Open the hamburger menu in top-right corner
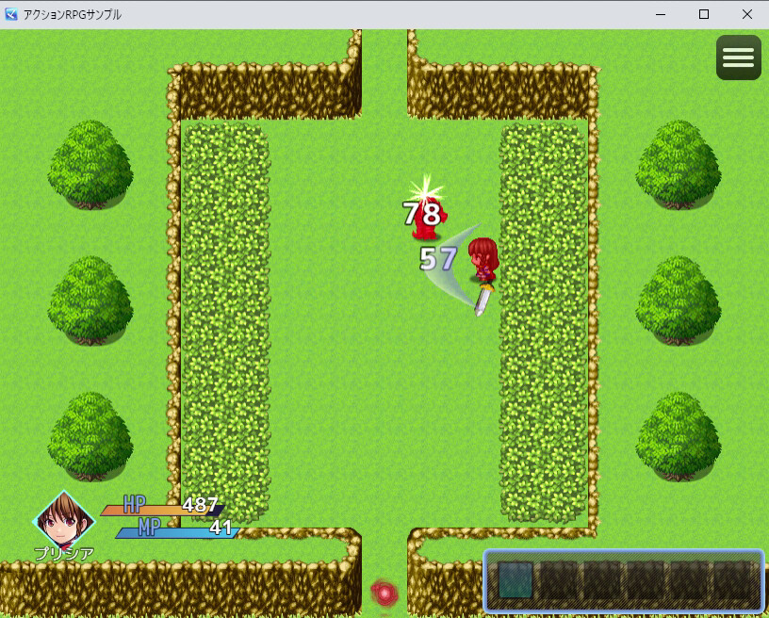This screenshot has height=618, width=769. click(x=739, y=57)
